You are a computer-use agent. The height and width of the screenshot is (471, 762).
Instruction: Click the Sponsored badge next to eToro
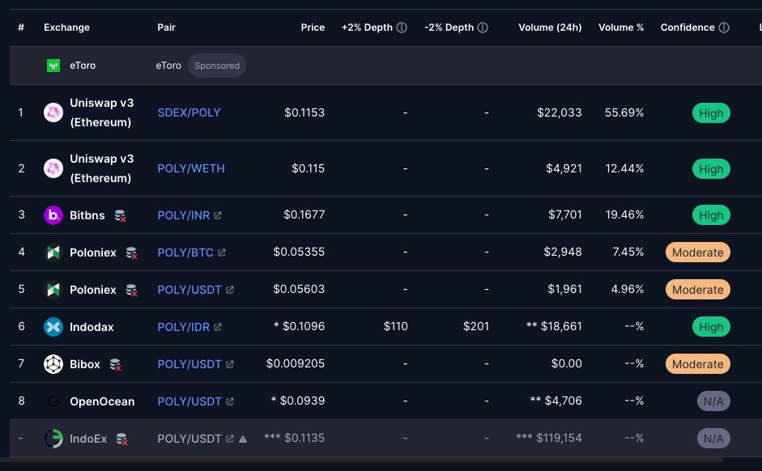(217, 66)
